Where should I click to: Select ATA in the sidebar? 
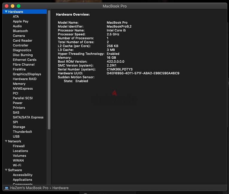coord(16,16)
